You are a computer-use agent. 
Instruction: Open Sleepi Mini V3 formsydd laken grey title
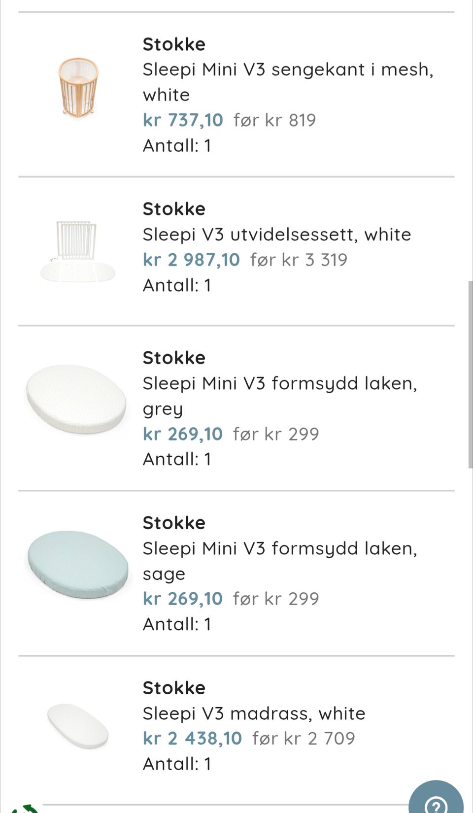pyautogui.click(x=280, y=396)
